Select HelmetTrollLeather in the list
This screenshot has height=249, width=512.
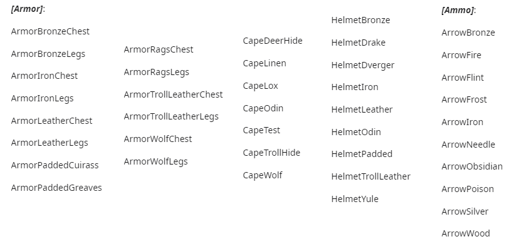pyautogui.click(x=370, y=176)
